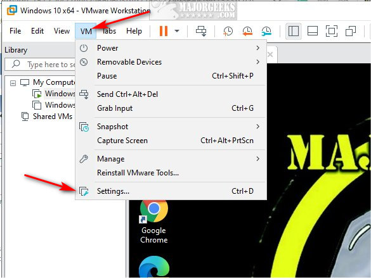
Task: Click the Manage submenu chevron
Action: 257,159
